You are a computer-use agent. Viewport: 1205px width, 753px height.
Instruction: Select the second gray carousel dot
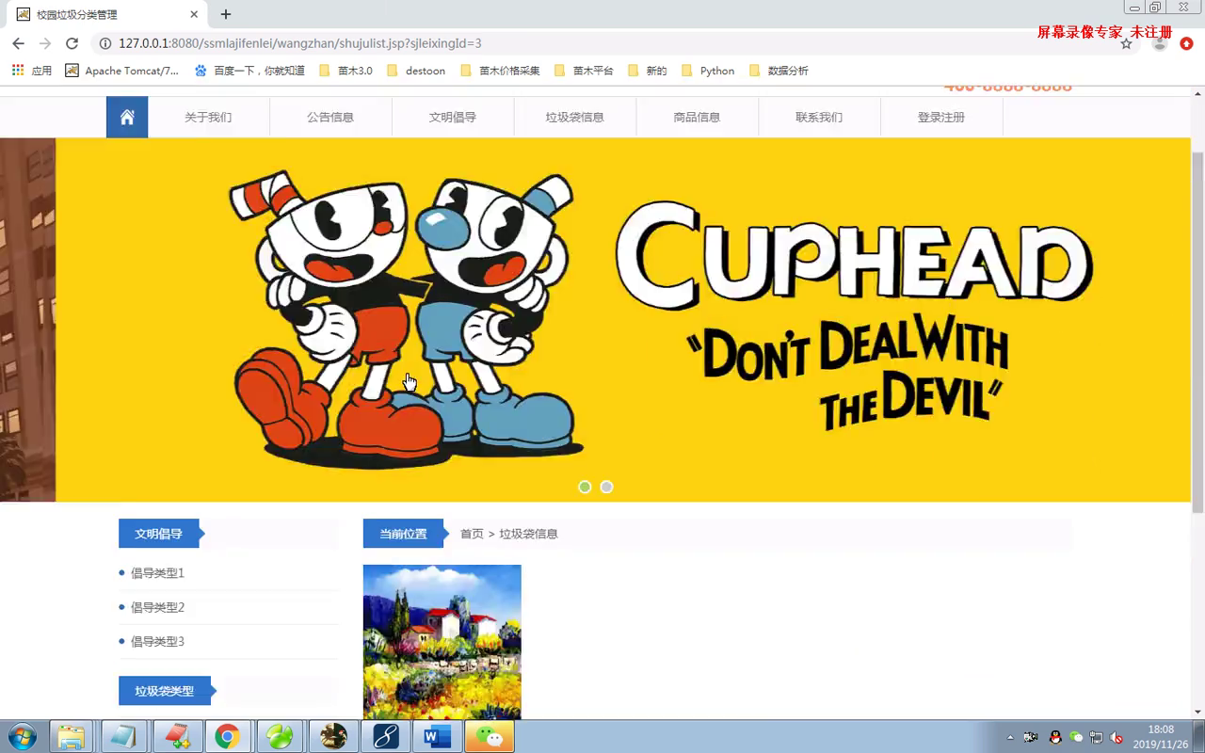click(x=606, y=487)
